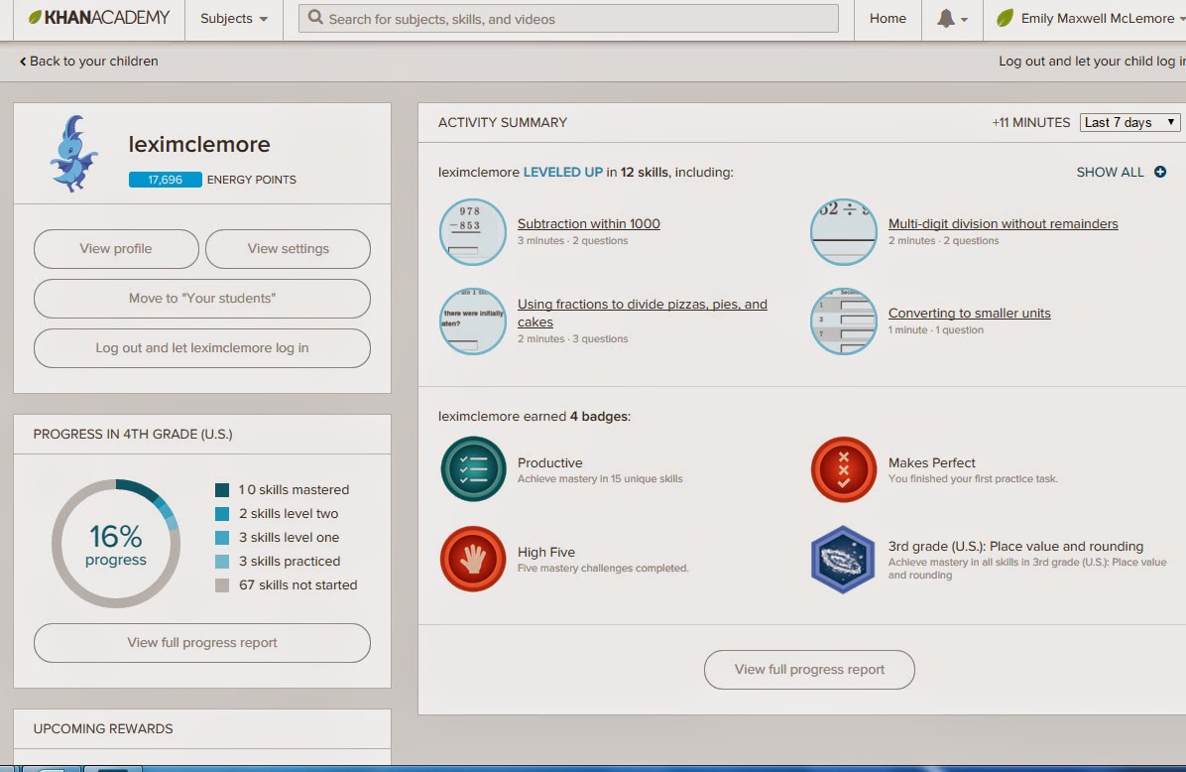Click the skills level two color swatch
Viewport: 1186px width, 772px height.
(x=222, y=514)
